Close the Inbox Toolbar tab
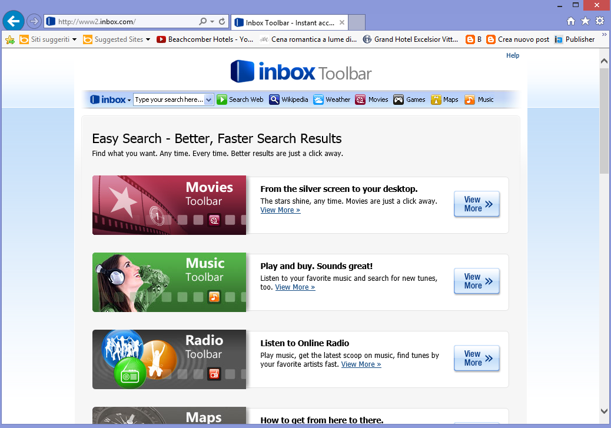Viewport: 611px width, 428px height. click(x=342, y=22)
